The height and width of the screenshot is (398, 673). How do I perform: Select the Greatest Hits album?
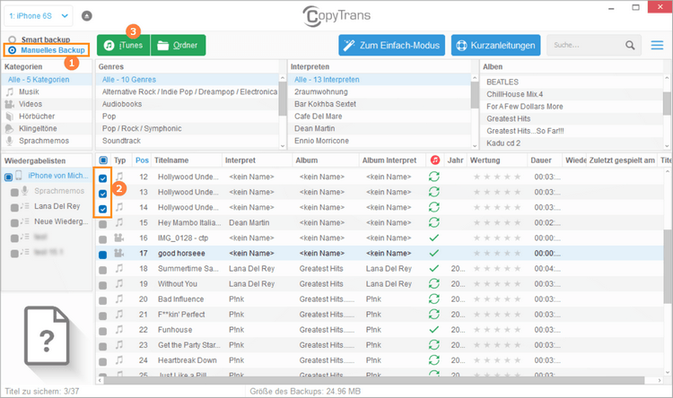[x=509, y=119]
